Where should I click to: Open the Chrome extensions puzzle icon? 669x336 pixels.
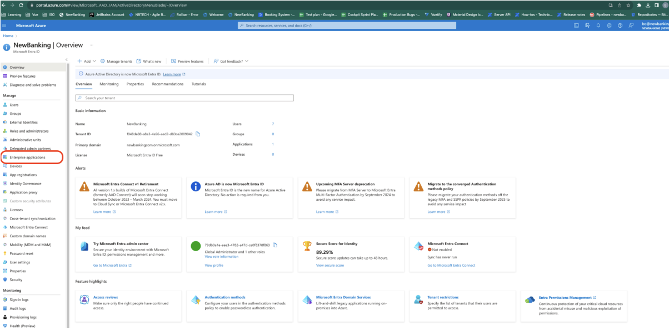coord(639,5)
